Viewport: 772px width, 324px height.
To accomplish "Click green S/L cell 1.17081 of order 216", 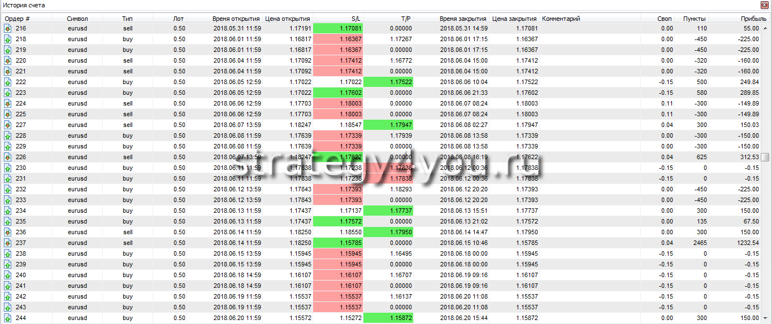I will pyautogui.click(x=338, y=28).
